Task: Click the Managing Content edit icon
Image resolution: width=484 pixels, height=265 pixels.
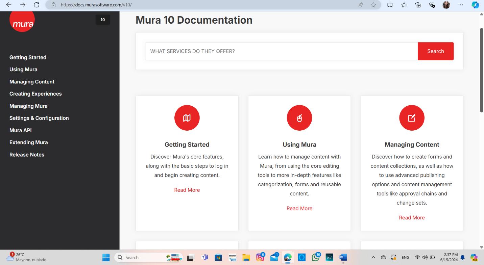Action: [412, 118]
